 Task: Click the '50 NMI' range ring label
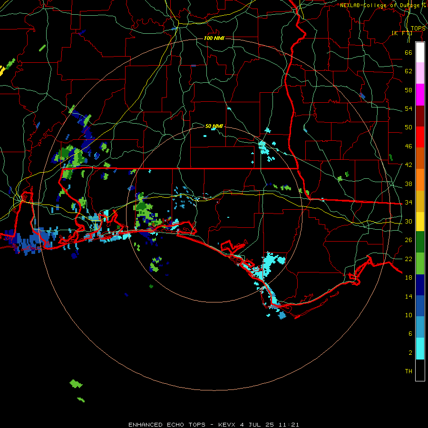(214, 126)
